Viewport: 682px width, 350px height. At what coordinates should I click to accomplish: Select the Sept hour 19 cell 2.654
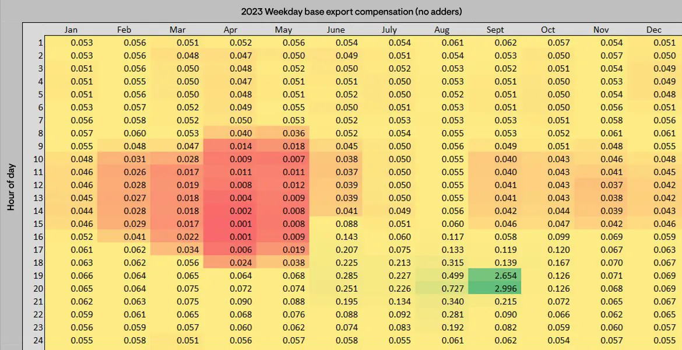(x=495, y=275)
